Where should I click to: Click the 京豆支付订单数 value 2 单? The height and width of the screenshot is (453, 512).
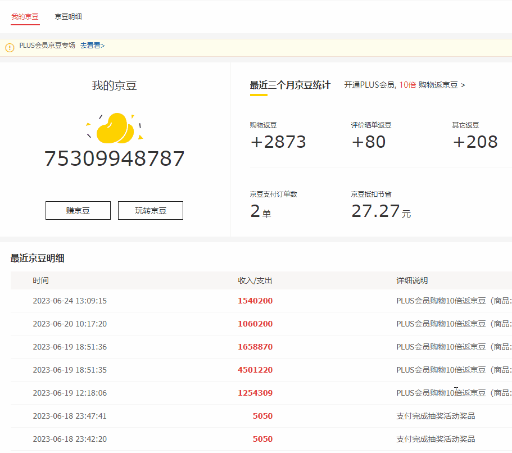click(x=261, y=211)
